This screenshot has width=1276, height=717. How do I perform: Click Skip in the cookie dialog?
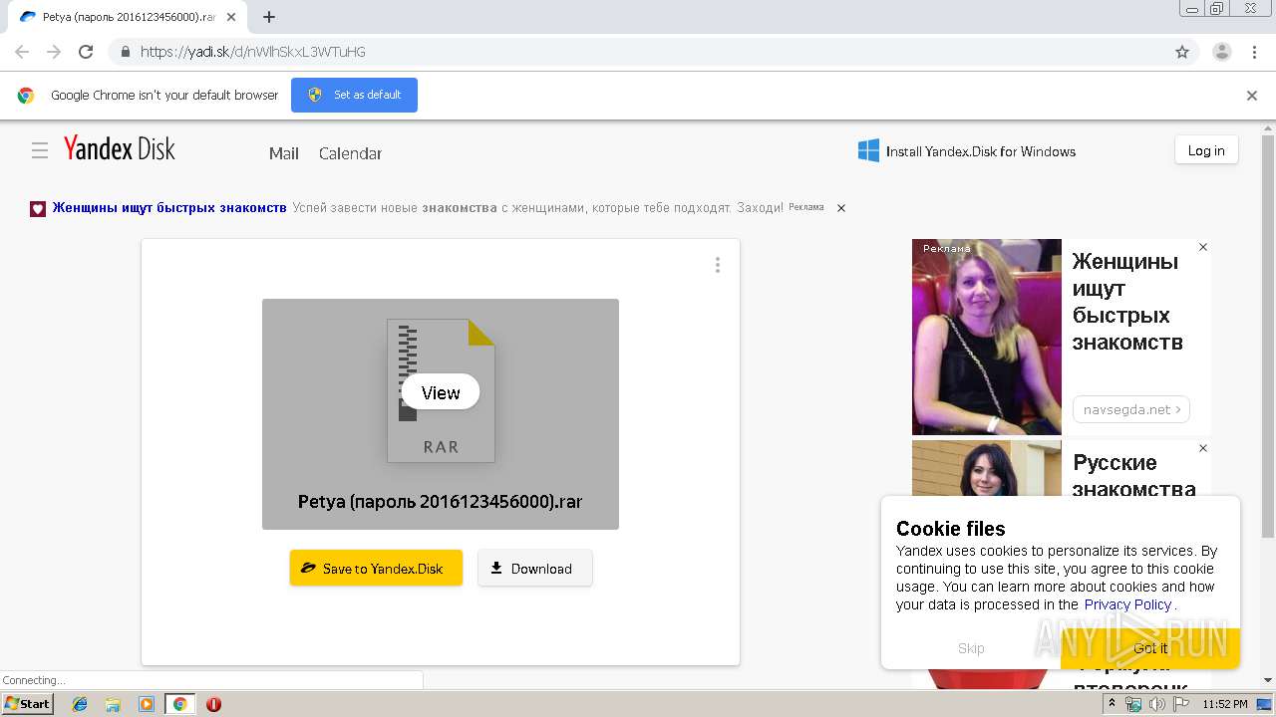tap(971, 648)
